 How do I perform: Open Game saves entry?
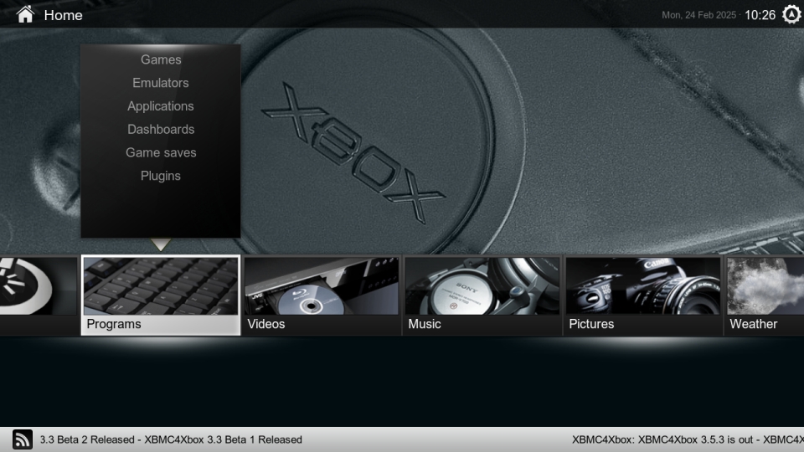pyautogui.click(x=161, y=152)
